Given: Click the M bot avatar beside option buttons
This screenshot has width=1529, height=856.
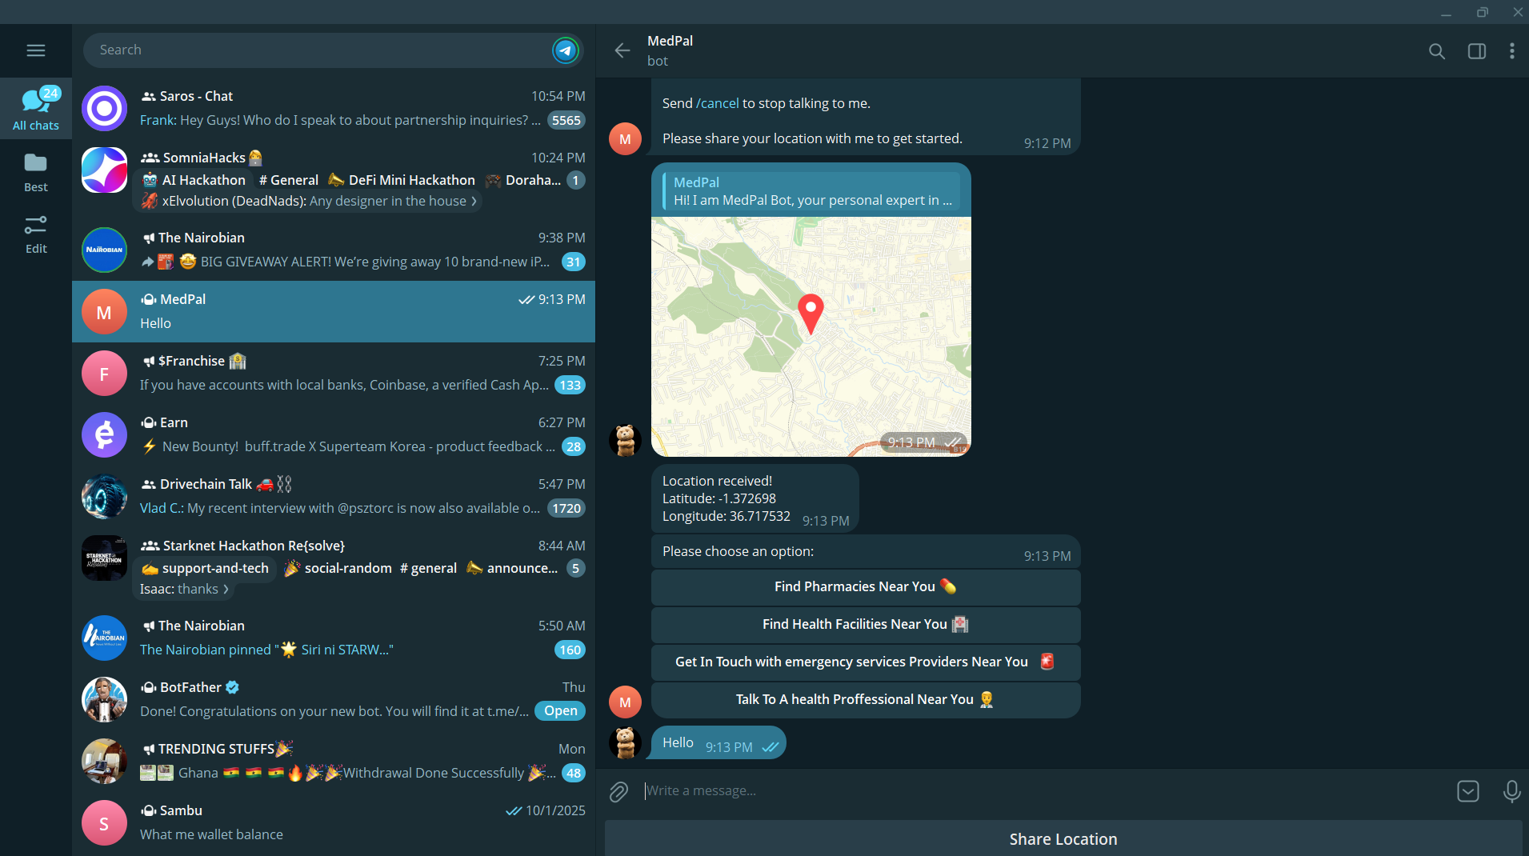Looking at the screenshot, I should (625, 702).
